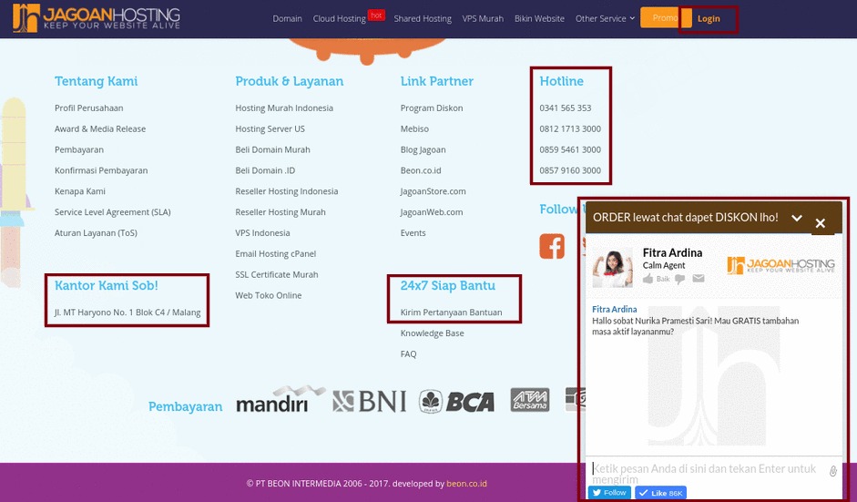Click the email transcript envelope icon in chat

coord(699,279)
